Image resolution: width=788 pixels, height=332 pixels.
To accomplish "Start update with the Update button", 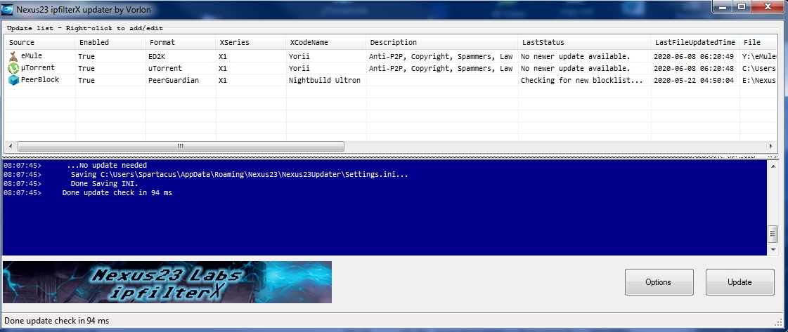I will [x=739, y=282].
